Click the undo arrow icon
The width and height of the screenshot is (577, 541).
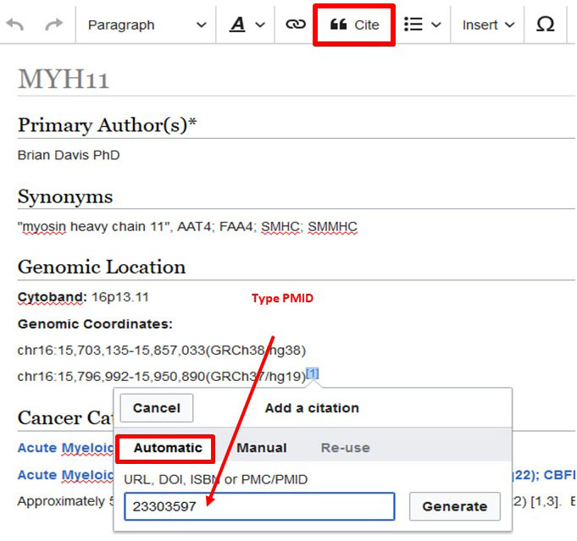pyautogui.click(x=15, y=25)
